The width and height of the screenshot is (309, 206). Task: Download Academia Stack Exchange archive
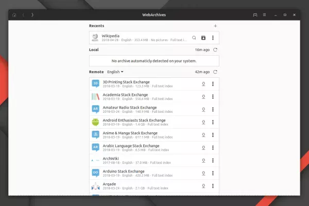(203, 97)
